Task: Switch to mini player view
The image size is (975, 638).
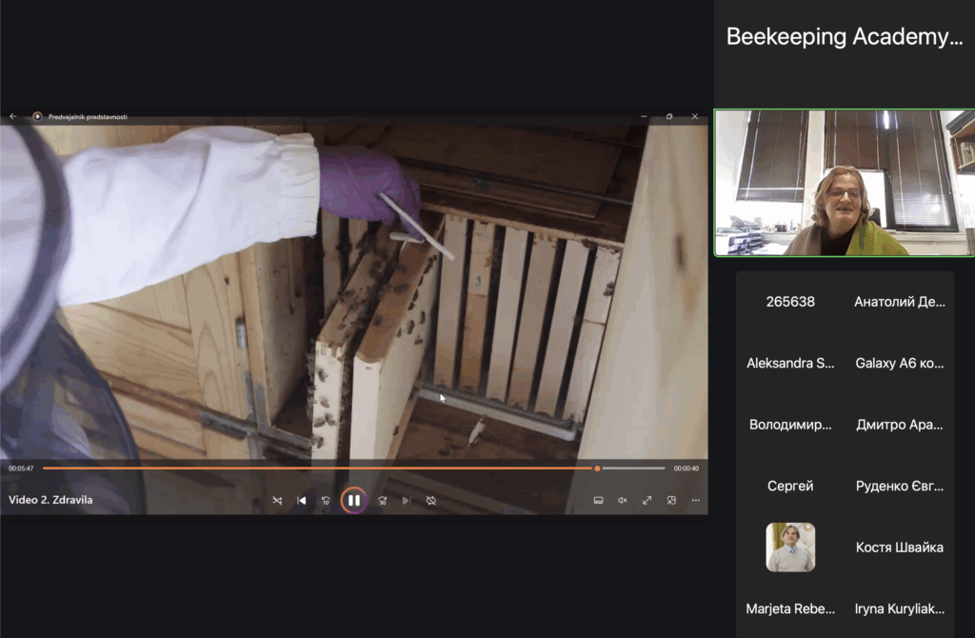Action: (671, 500)
